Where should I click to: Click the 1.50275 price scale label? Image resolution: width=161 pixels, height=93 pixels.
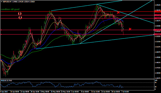tap(158, 52)
